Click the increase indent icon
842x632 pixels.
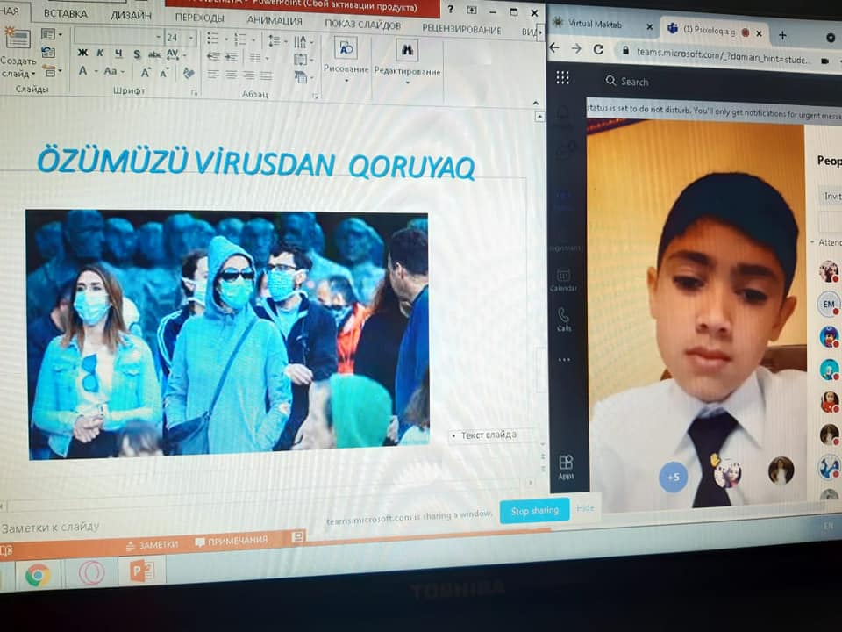(232, 57)
